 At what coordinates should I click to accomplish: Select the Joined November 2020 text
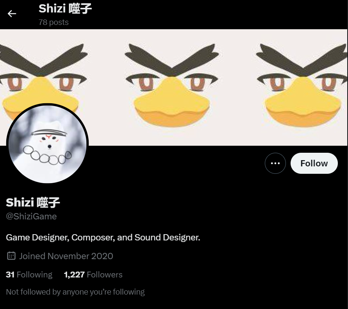66,256
